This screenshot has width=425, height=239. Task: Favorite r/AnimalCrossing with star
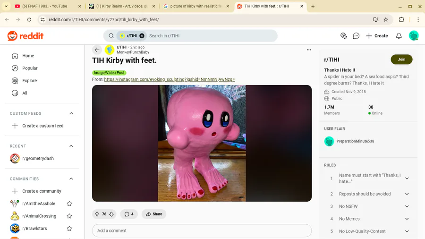[69, 216]
